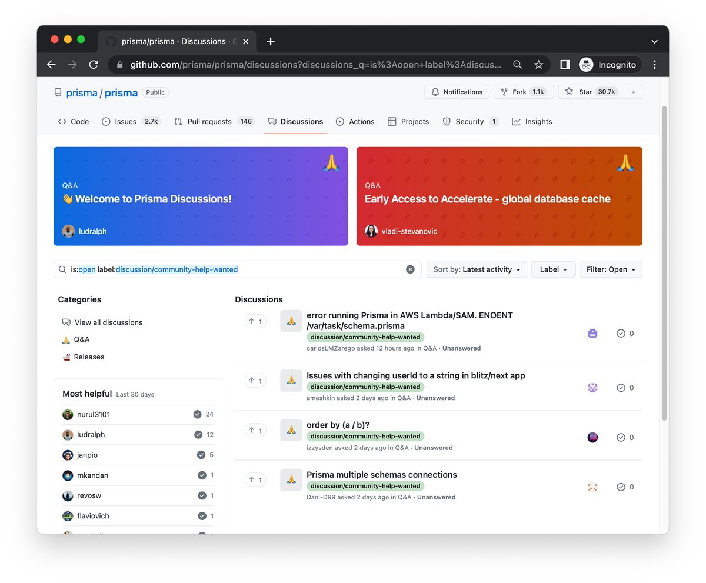Reload the page with refresh icon
The width and height of the screenshot is (706, 583).
(x=94, y=65)
